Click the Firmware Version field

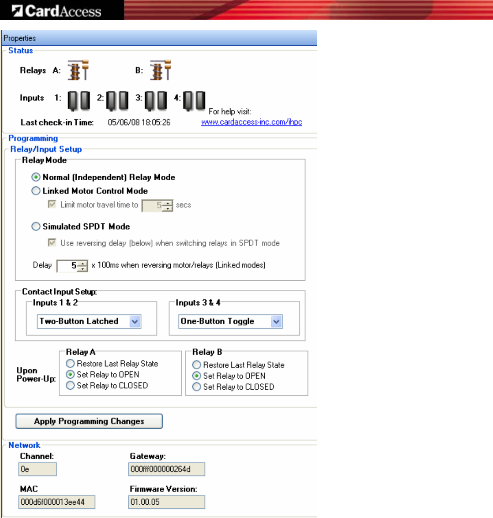pyautogui.click(x=167, y=502)
